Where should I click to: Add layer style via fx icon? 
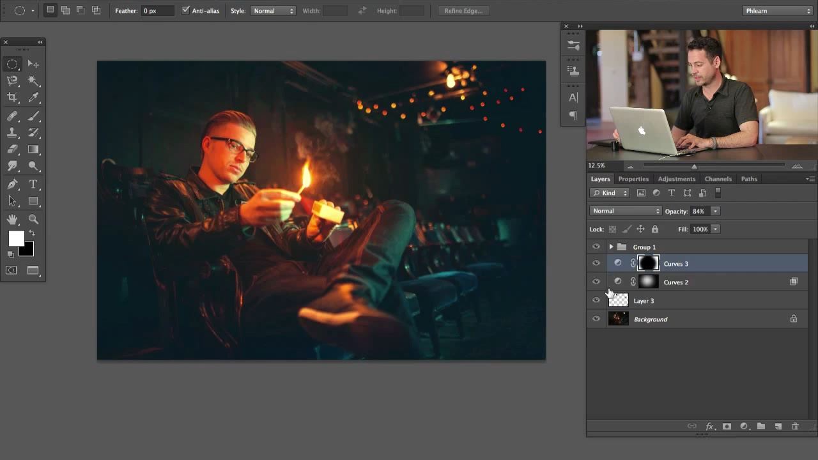coord(709,426)
